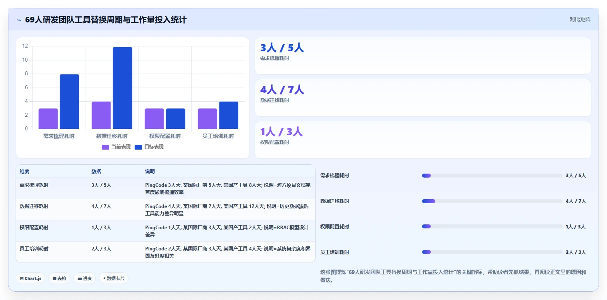
Task: Click the 数据卡片 tag chip
Action: (x=114, y=278)
